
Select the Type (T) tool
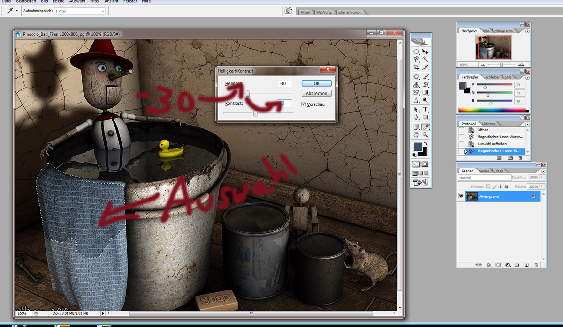426,109
